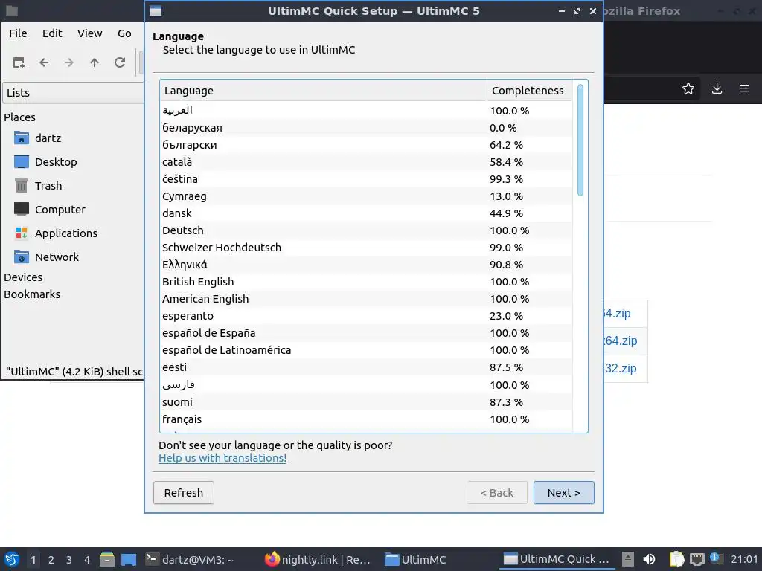The image size is (762, 571).
Task: Switch to virtual desktop 2
Action: click(x=51, y=560)
